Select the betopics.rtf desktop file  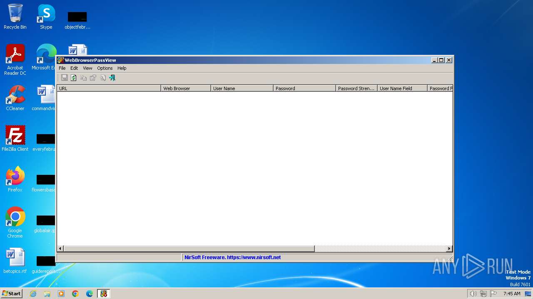[x=15, y=261]
